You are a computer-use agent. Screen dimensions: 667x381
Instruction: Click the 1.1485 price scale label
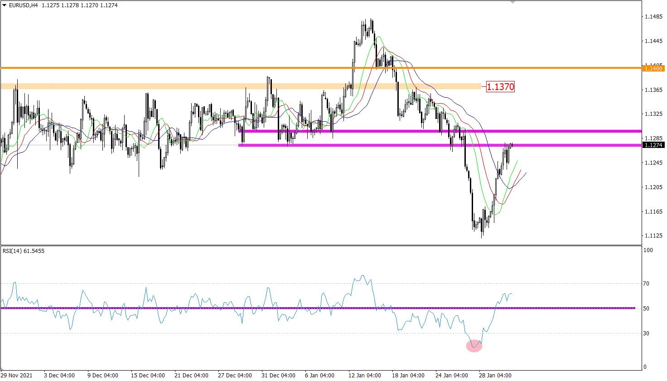click(x=654, y=17)
